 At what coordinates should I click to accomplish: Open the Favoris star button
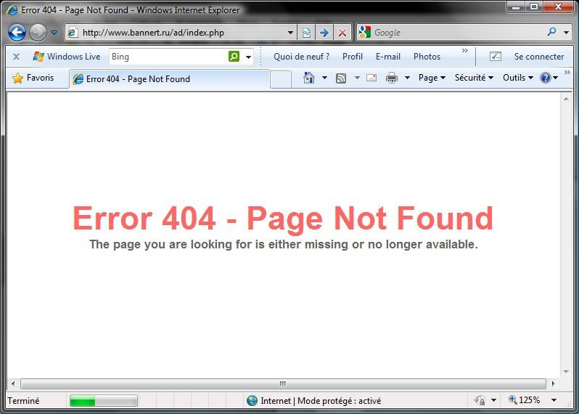coord(33,78)
